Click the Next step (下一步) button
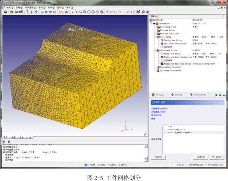This screenshot has height=181, width=228. tap(216, 157)
